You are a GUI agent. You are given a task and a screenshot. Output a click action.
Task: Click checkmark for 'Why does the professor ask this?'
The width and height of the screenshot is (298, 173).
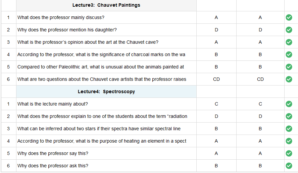[289, 166]
